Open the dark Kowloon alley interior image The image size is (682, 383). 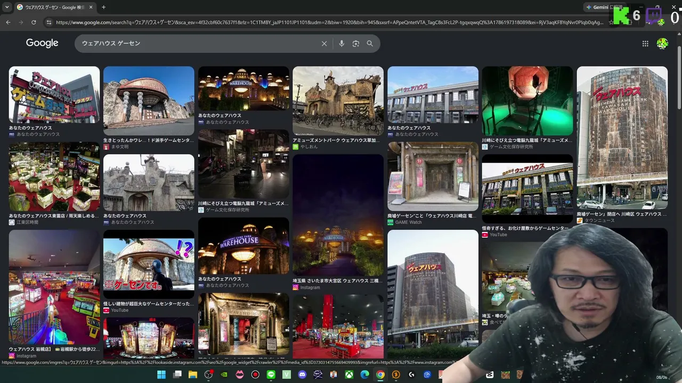(x=243, y=164)
